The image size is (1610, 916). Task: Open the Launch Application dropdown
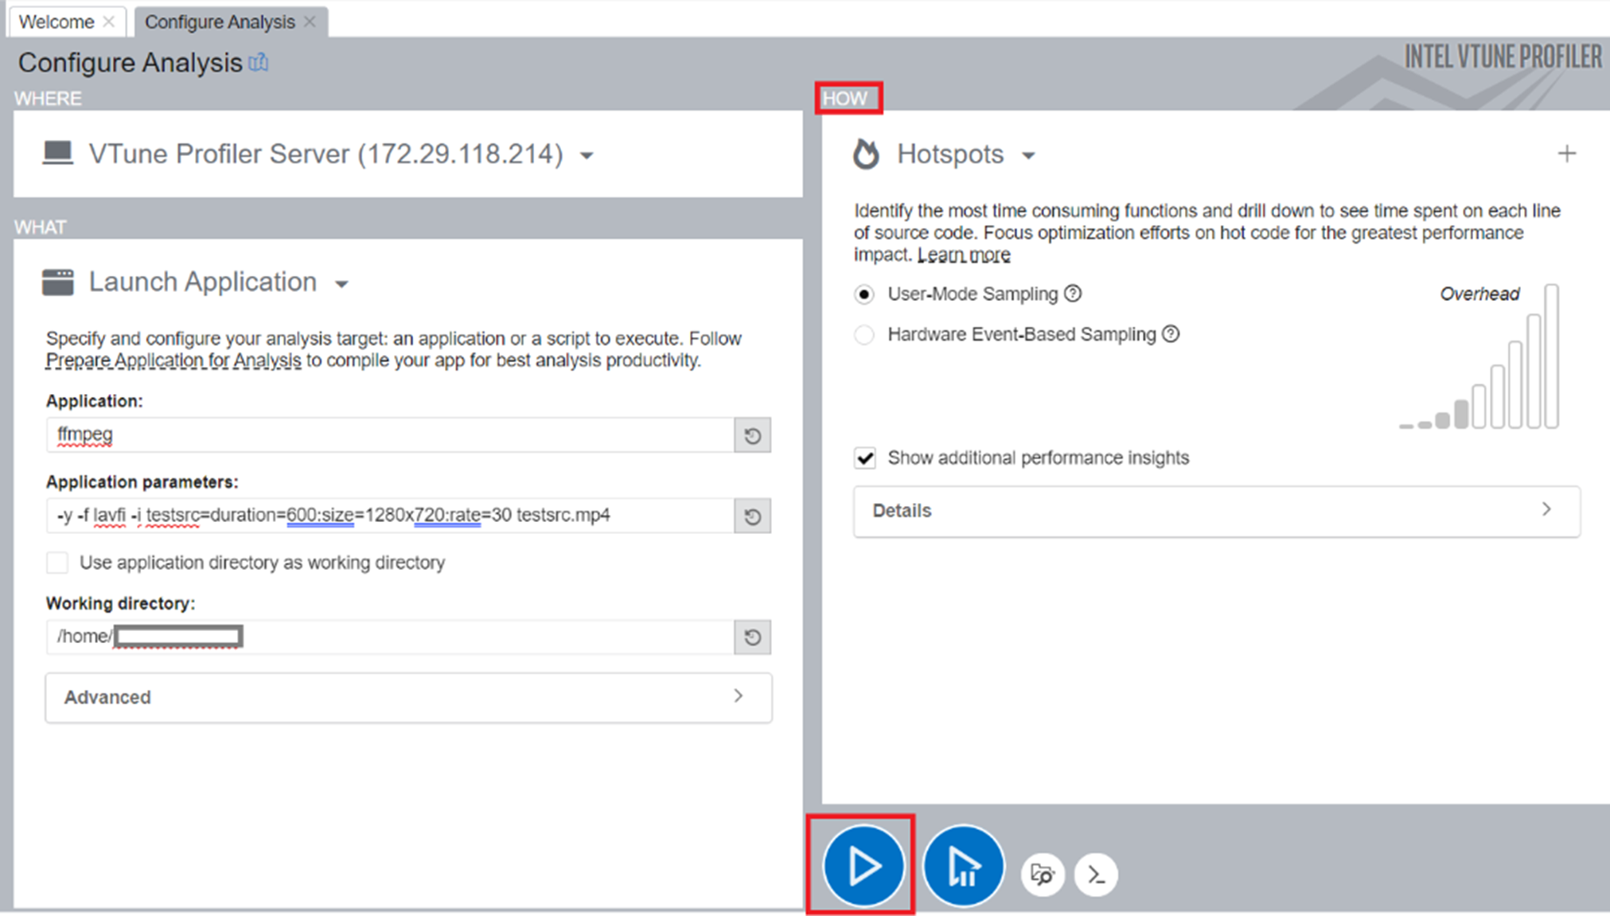[341, 284]
